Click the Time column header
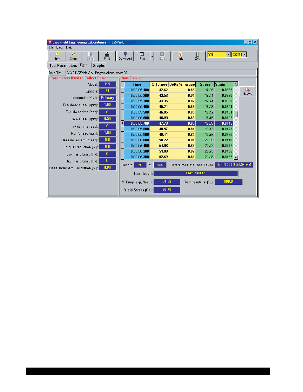 (x=137, y=84)
